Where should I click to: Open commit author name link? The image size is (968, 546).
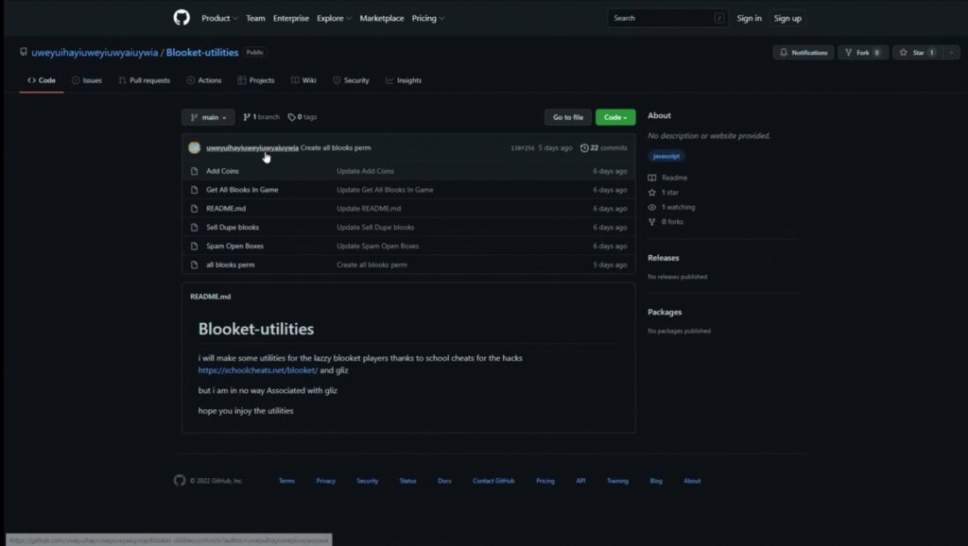point(251,148)
